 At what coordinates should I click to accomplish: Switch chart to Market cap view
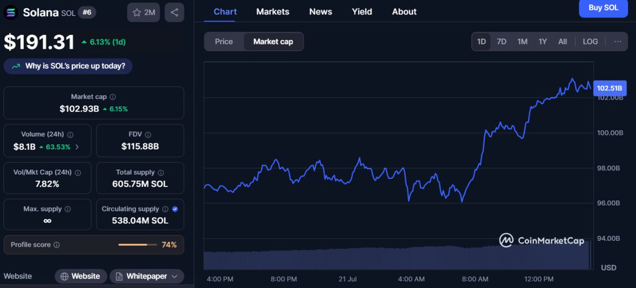point(273,41)
